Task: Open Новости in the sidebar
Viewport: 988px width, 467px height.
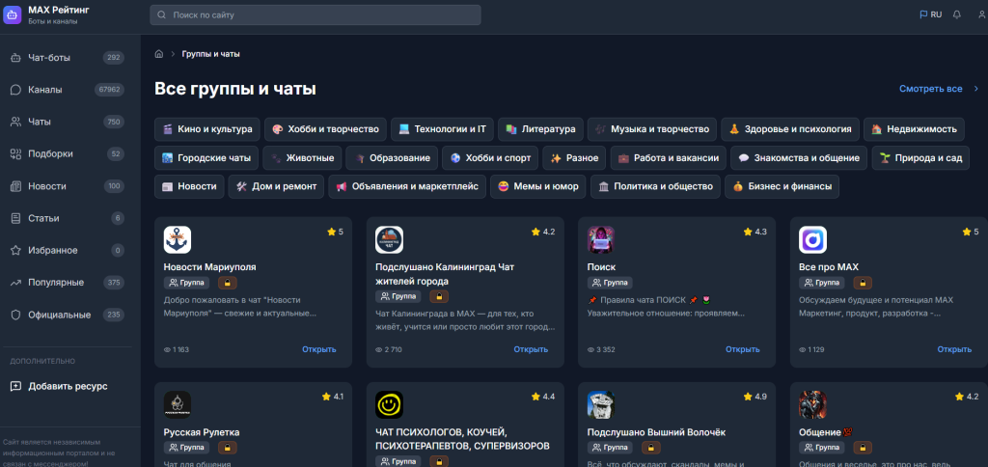Action: pos(67,186)
